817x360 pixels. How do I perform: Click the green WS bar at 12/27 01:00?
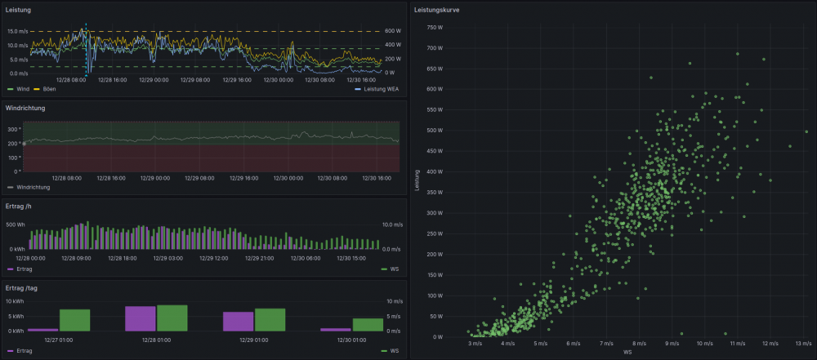74,320
